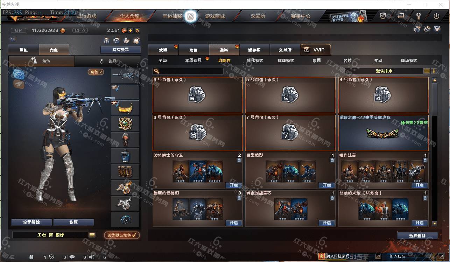Click the power exit icon
The height and width of the screenshot is (262, 450).
pos(436,16)
